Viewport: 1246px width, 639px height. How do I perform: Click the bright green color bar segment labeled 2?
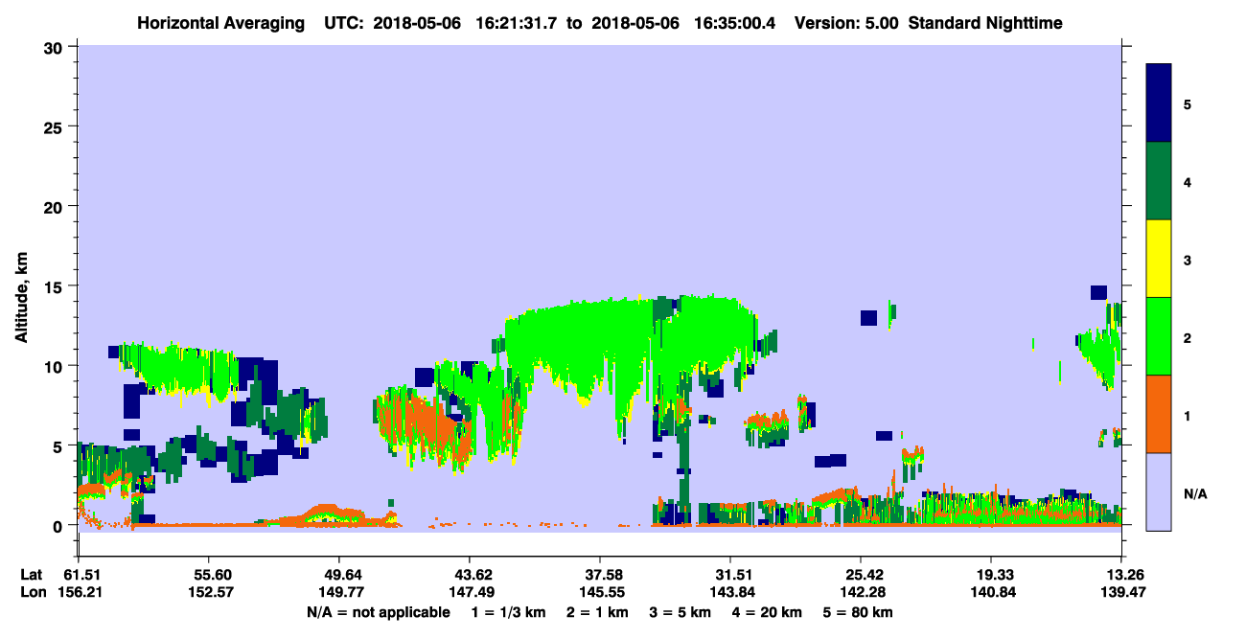point(1159,336)
